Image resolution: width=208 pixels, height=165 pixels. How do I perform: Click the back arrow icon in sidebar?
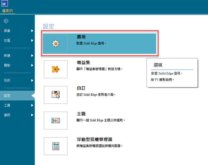pos(6,21)
